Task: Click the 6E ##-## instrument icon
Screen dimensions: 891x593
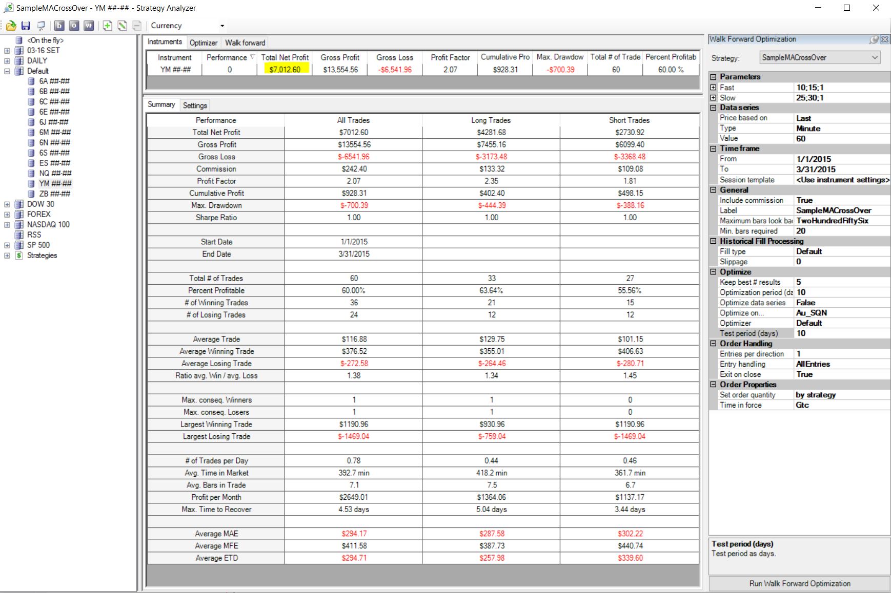Action: point(31,112)
